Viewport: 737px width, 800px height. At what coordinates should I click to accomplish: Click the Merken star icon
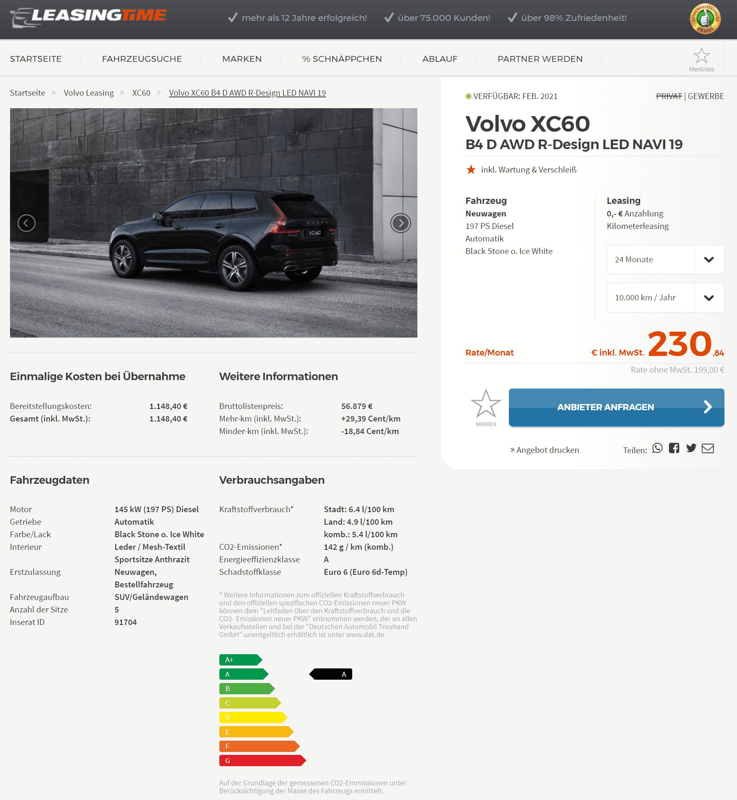tap(486, 404)
